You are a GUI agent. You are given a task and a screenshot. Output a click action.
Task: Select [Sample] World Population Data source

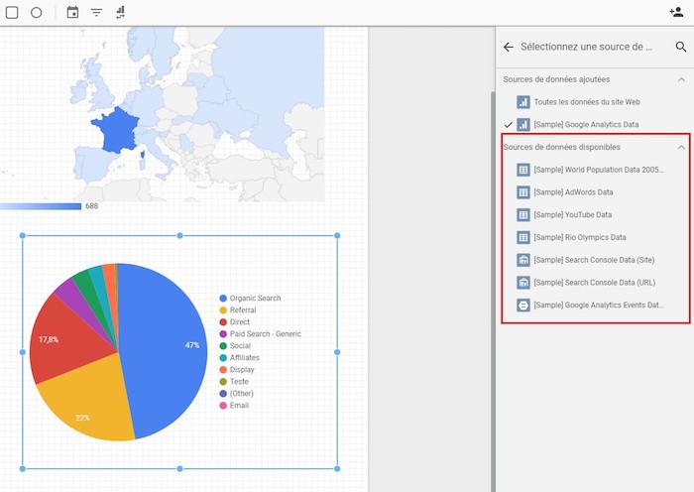click(x=597, y=170)
